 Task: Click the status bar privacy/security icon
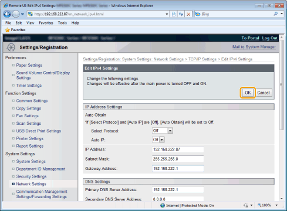[x=246, y=205]
